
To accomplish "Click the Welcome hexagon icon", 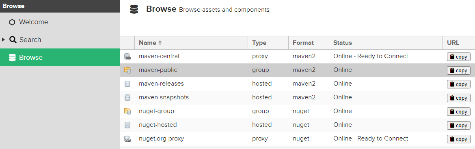I will click(x=12, y=22).
